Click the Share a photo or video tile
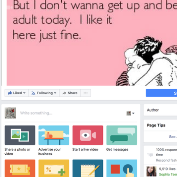 point(20,135)
